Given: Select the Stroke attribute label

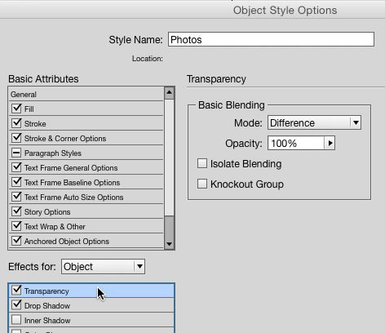Looking at the screenshot, I should click(35, 124).
